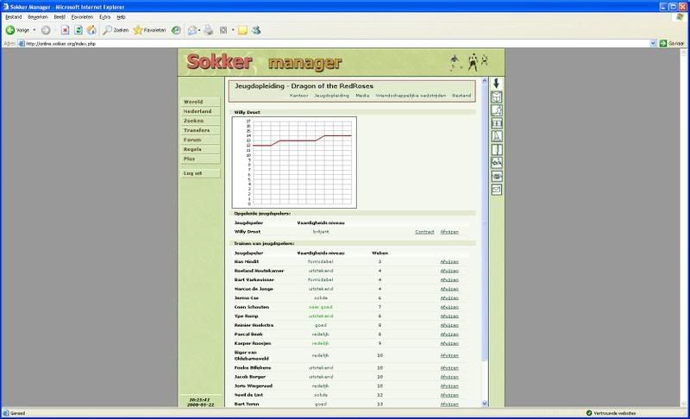The image size is (690, 419).
Task: Open the stadium icon in right sidebar
Action: [497, 176]
